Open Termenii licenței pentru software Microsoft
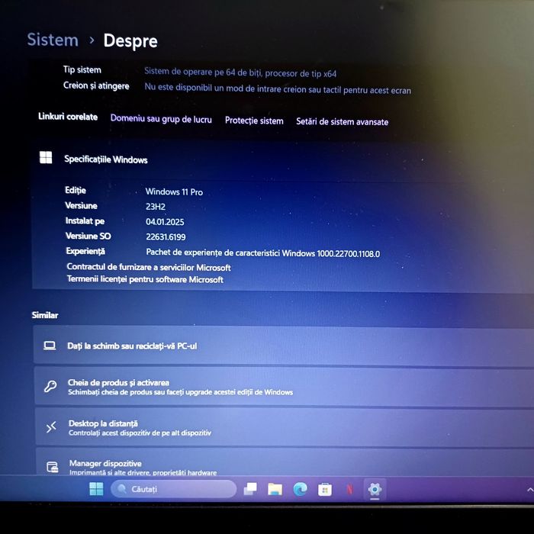Screen dimensions: 534x534 tap(145, 279)
